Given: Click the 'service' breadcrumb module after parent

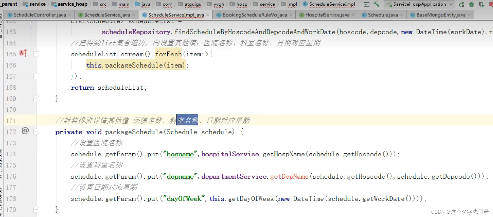Looking at the screenshot, I should pos(34,4).
